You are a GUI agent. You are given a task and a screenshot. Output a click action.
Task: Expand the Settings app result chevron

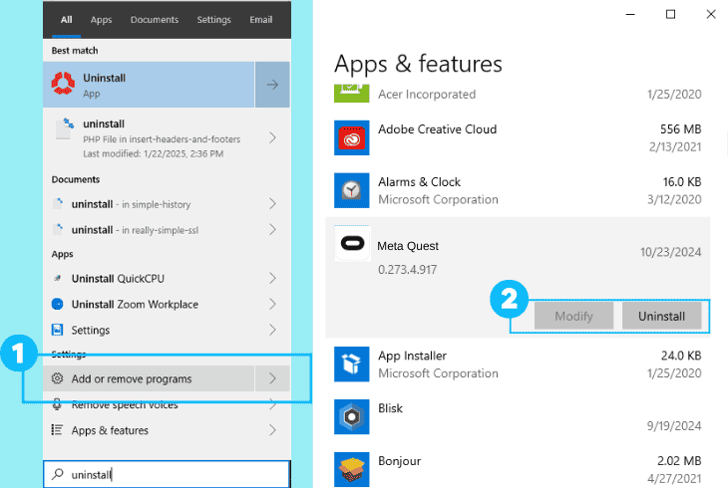click(x=272, y=330)
